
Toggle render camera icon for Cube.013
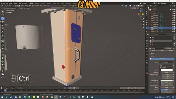(x=174, y=26)
